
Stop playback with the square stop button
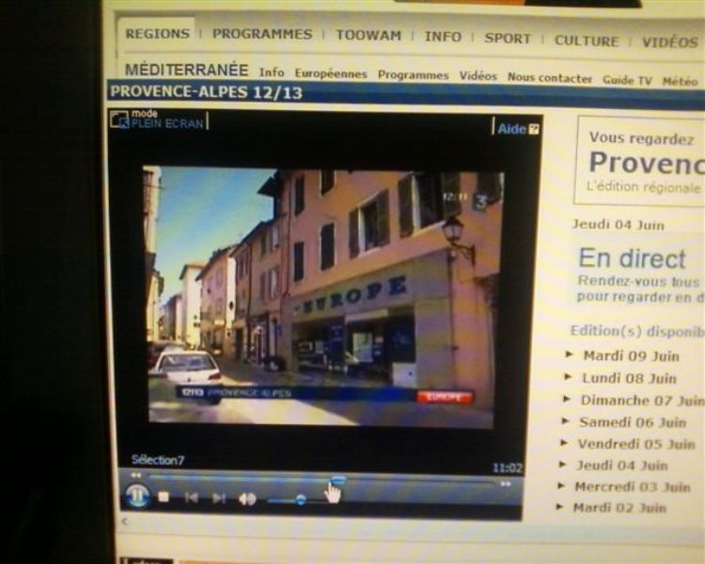click(x=164, y=497)
